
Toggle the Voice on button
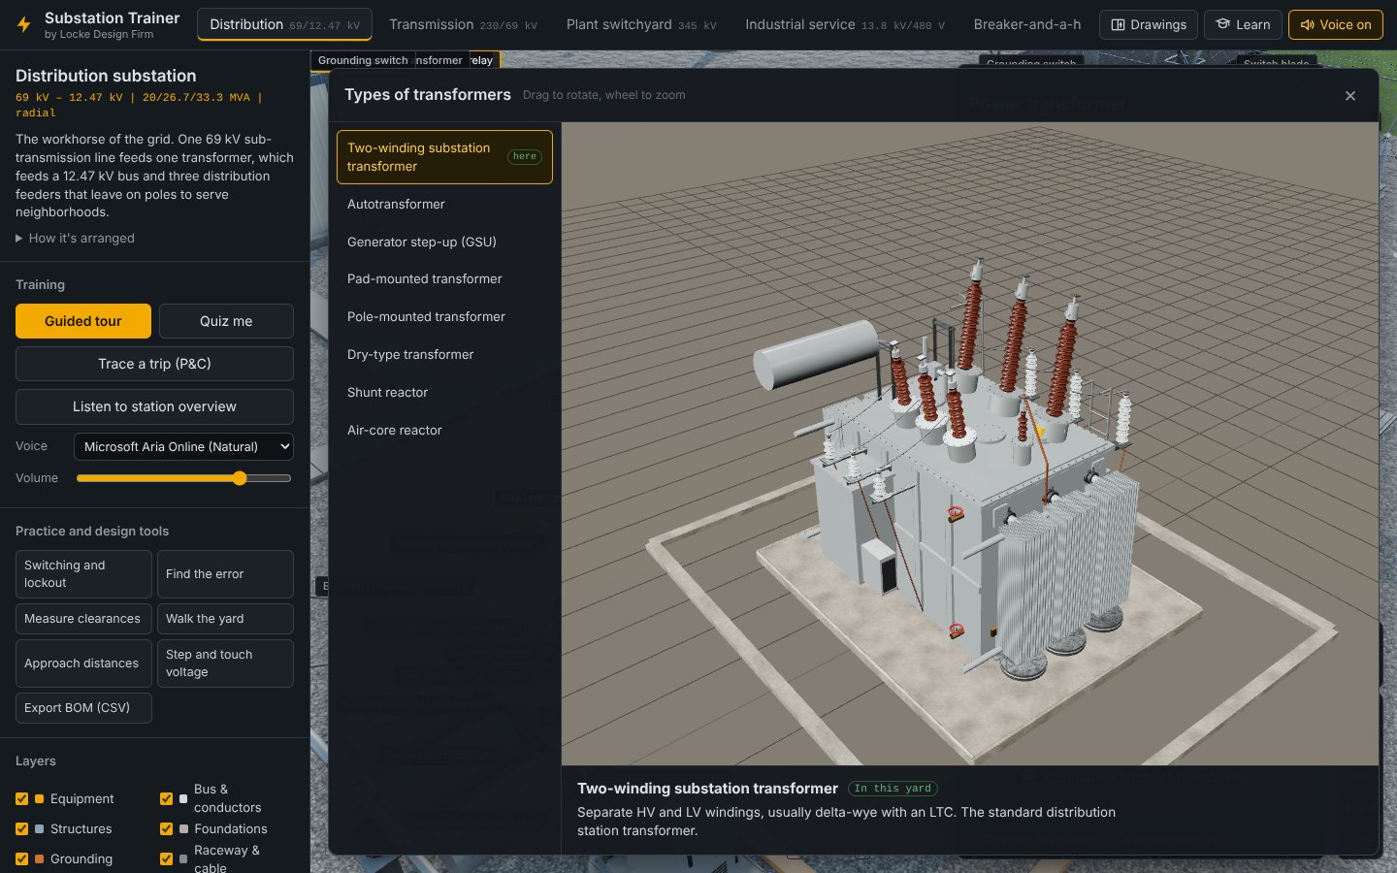pyautogui.click(x=1336, y=24)
